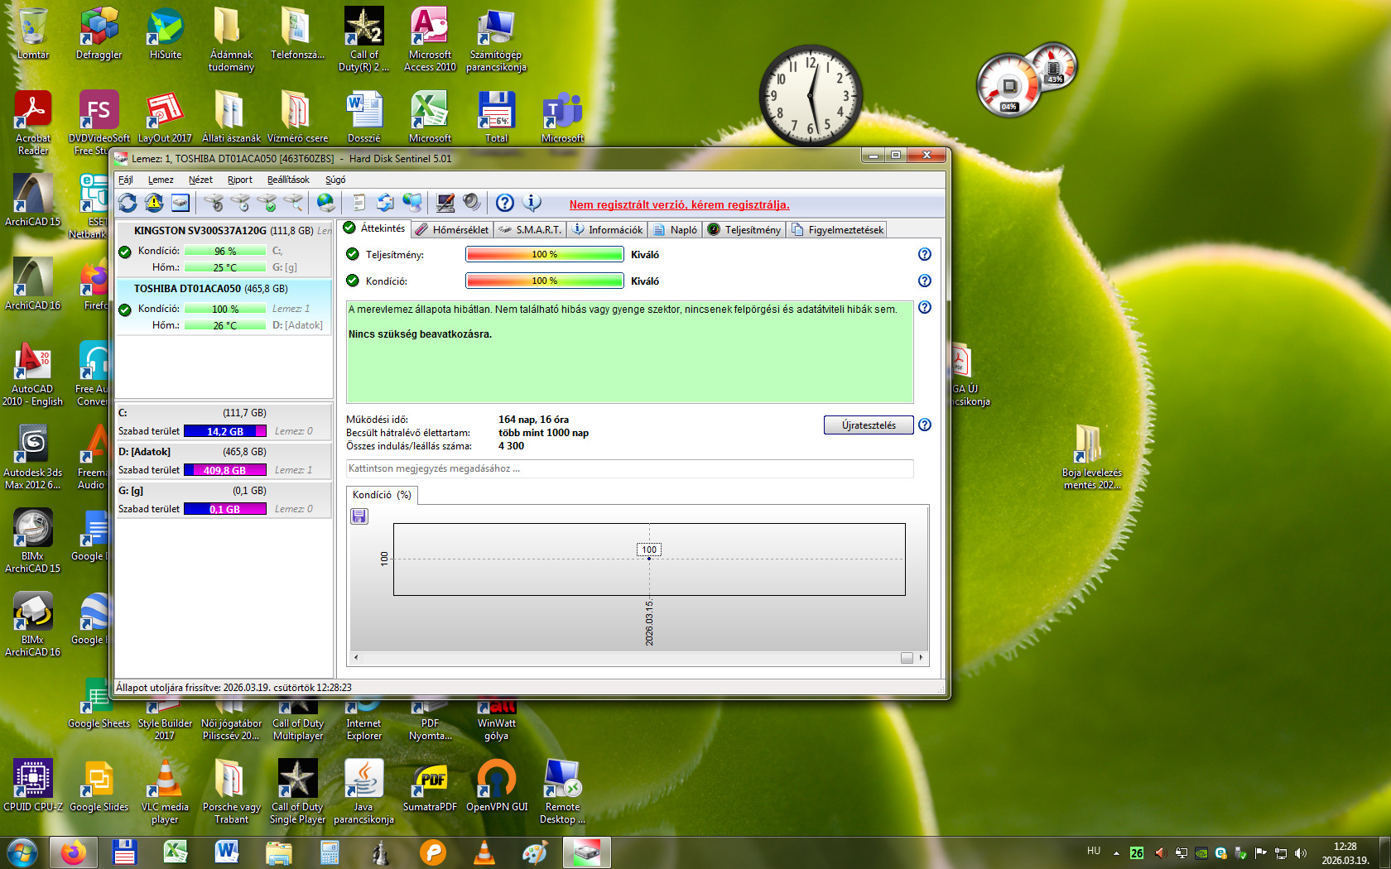Click the notepad report toolbar icon

tap(359, 203)
